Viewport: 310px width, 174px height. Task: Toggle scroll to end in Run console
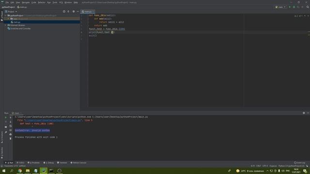[11, 130]
